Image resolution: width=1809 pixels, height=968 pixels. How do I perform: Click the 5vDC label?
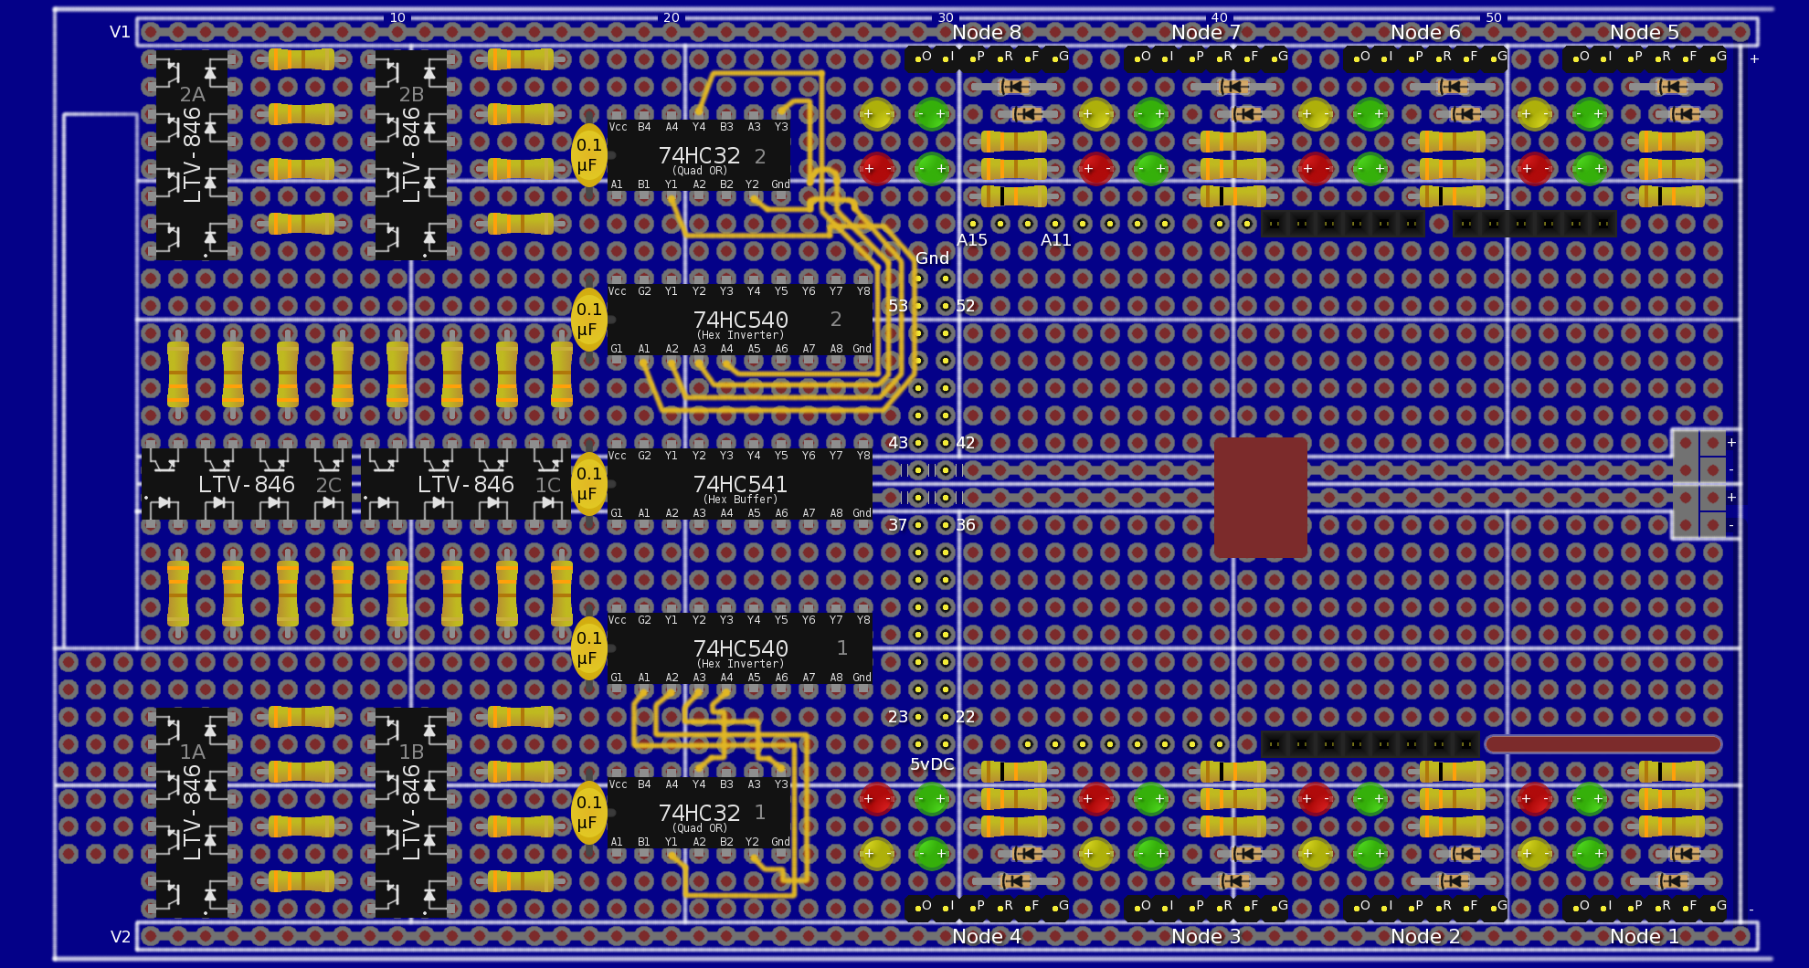932,765
